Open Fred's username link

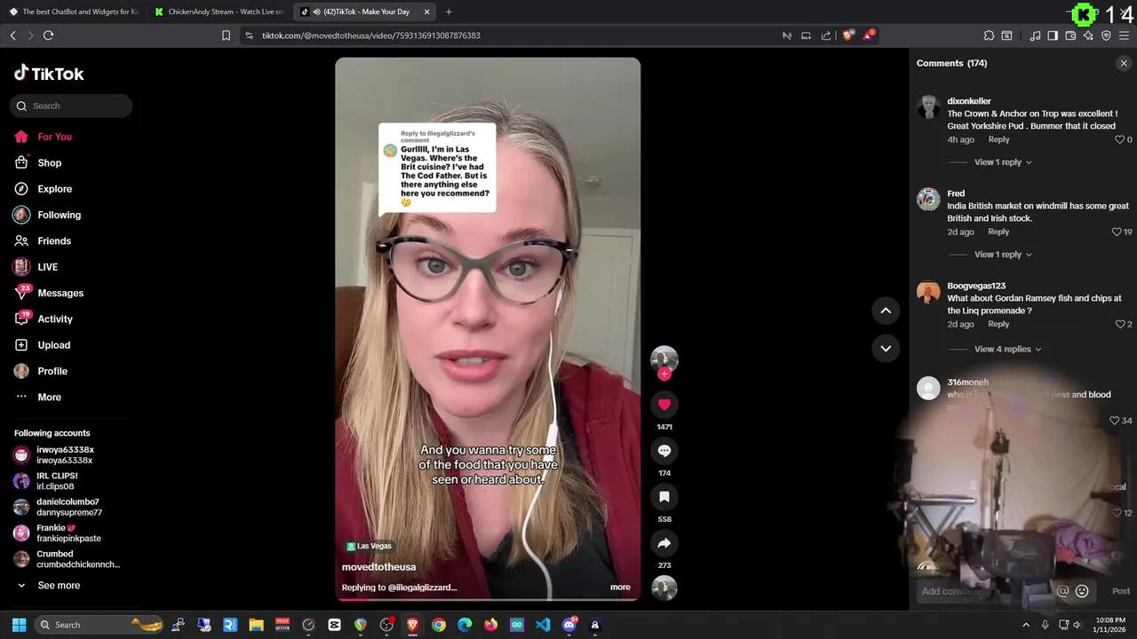(x=956, y=193)
